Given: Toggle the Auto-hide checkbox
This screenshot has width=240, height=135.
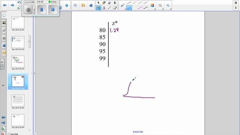Looking at the screenshot, I should point(9,134).
